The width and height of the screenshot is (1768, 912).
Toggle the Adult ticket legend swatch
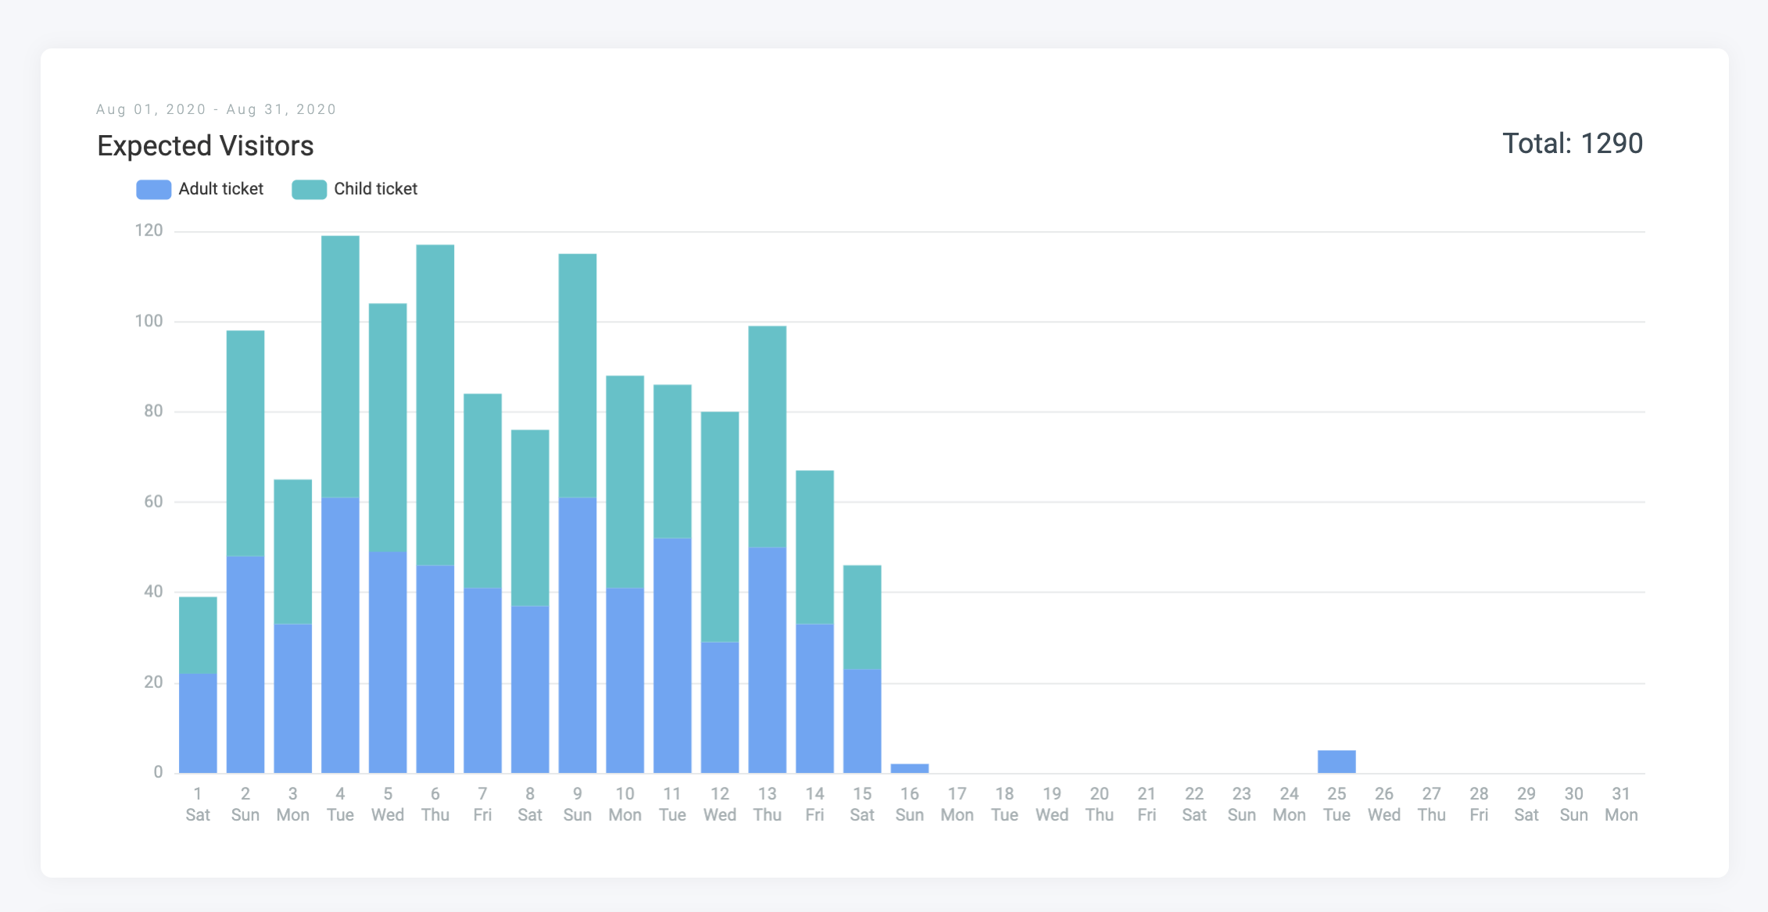click(153, 190)
